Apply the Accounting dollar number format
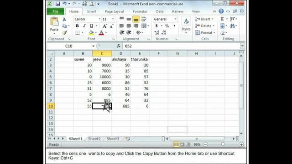This screenshot has height=164, width=292. click(x=156, y=26)
